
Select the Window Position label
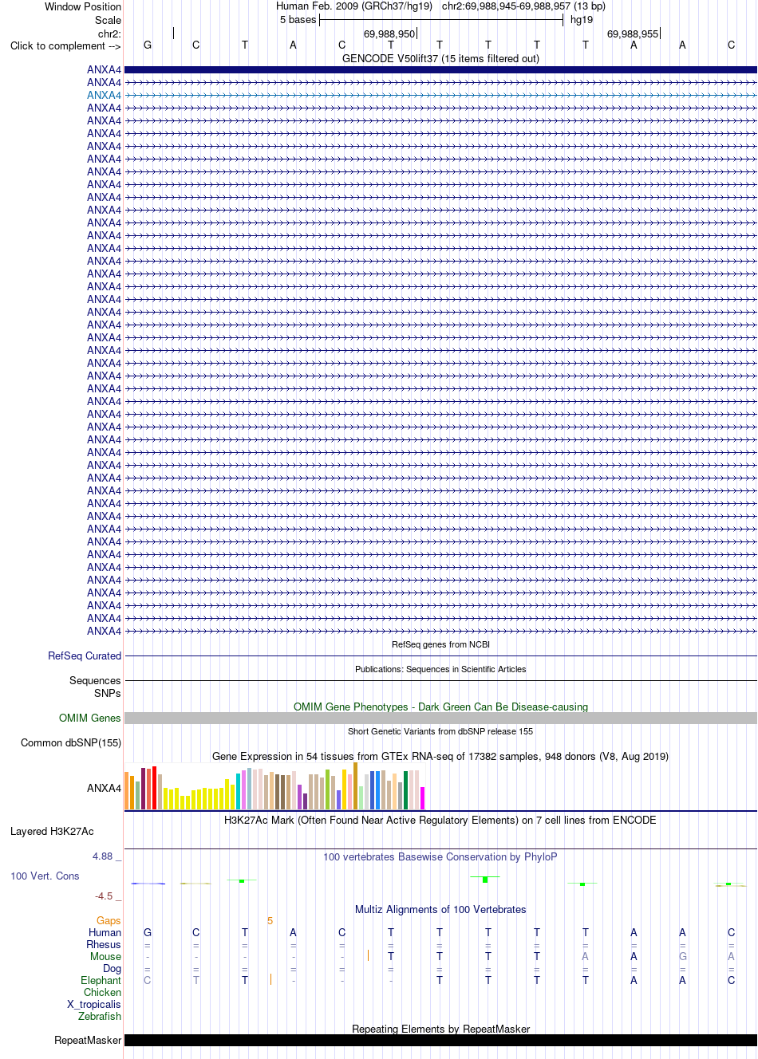tap(83, 6)
